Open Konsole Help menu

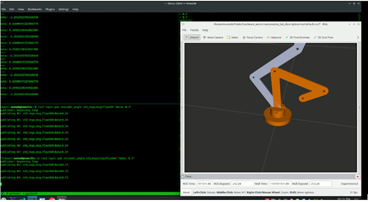(x=75, y=9)
